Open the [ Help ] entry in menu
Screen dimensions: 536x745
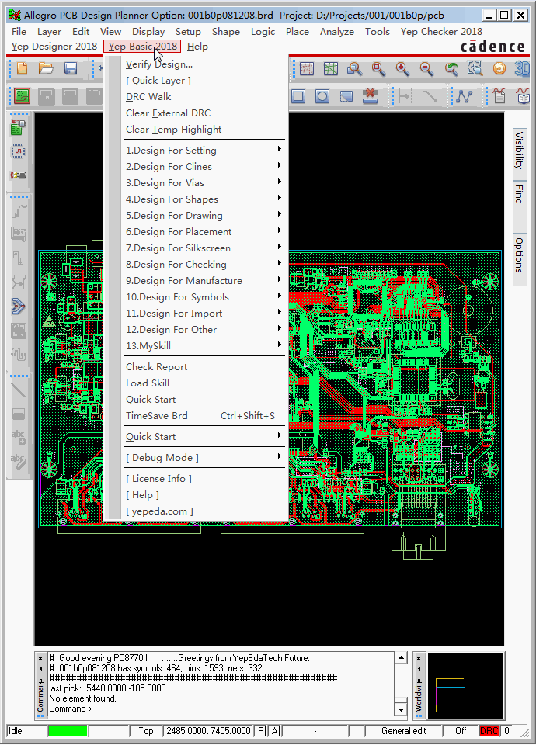pos(204,495)
